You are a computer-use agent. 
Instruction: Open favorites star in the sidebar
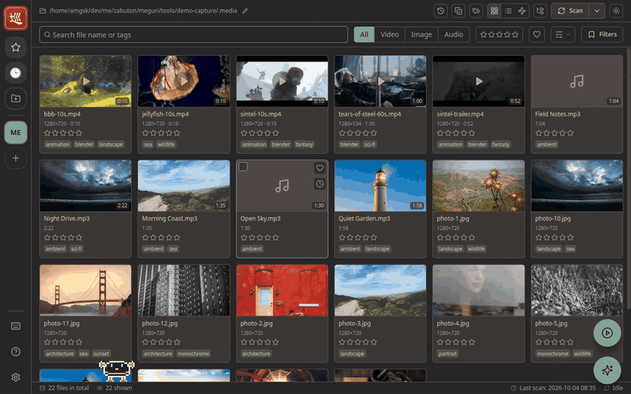(16, 47)
